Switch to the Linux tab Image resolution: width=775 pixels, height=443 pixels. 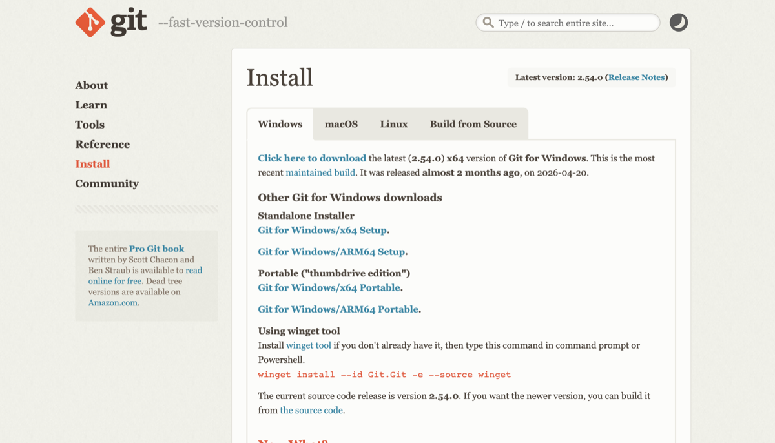point(394,124)
